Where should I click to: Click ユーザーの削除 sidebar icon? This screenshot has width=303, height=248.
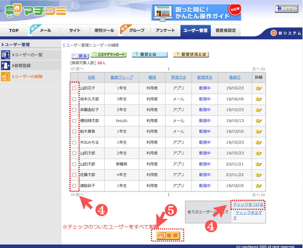click(5, 77)
